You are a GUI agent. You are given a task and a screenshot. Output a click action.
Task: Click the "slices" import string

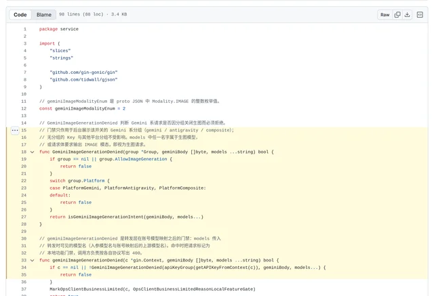pyautogui.click(x=60, y=51)
